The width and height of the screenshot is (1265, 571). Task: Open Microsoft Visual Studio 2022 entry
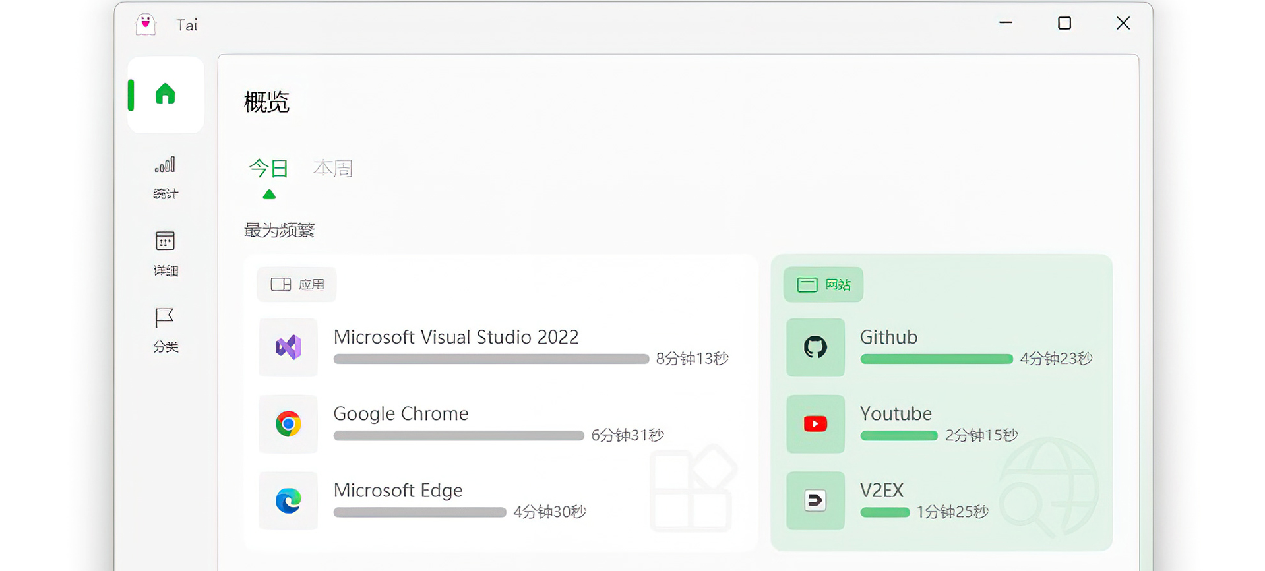(495, 347)
